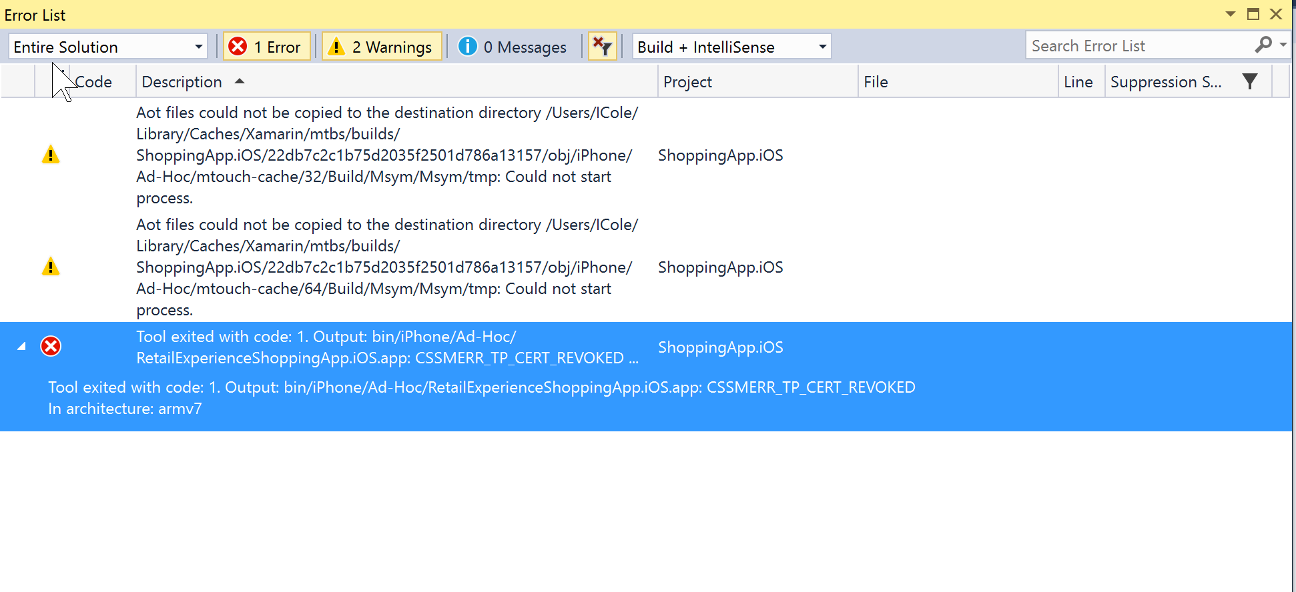
Task: Toggle the 2 Warnings filter button
Action: coord(382,47)
